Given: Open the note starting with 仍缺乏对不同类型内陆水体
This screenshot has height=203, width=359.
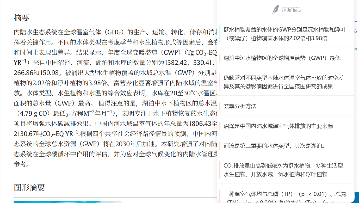Looking at the screenshot, I should tap(283, 82).
